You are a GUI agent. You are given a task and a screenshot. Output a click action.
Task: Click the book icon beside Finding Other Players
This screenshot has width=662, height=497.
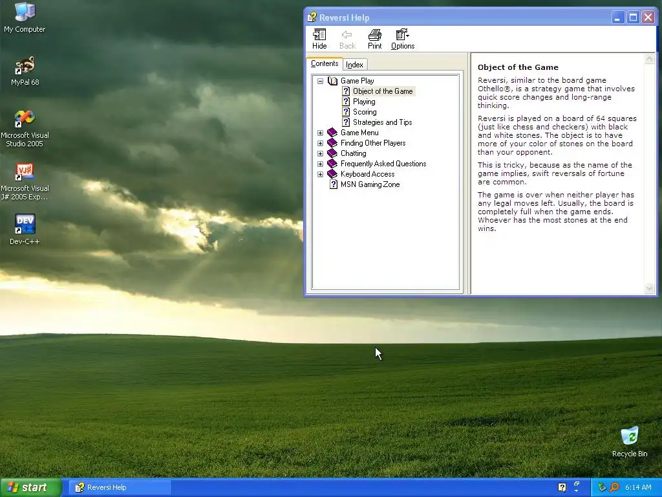pyautogui.click(x=332, y=143)
